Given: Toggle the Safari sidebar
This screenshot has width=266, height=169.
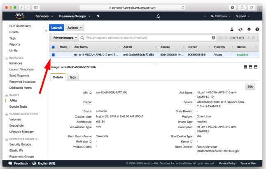Looking at the screenshot, I should tap(36, 7).
